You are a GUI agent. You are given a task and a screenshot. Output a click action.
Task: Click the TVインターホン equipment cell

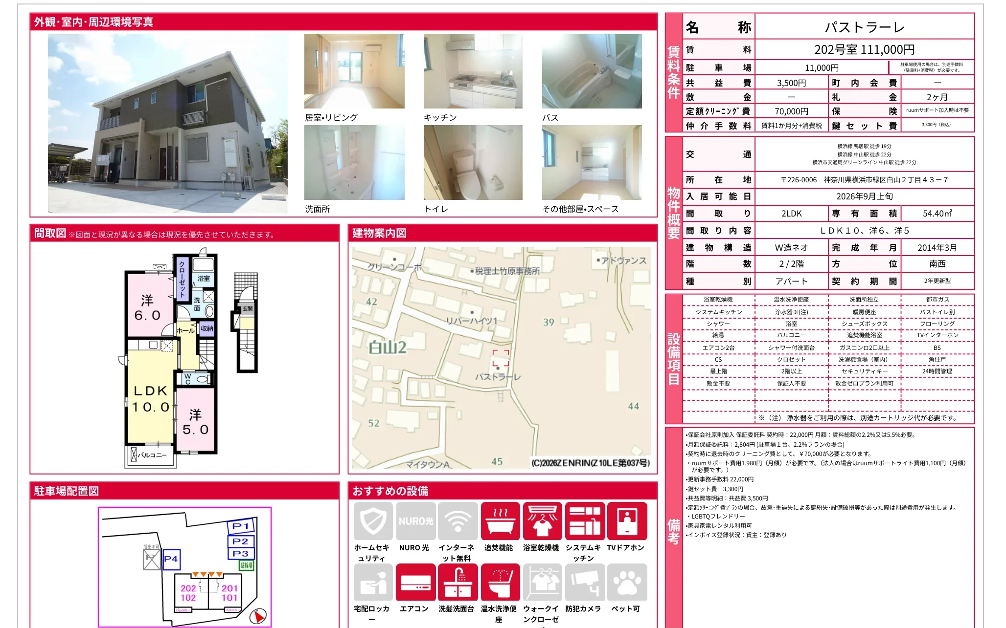click(x=937, y=335)
